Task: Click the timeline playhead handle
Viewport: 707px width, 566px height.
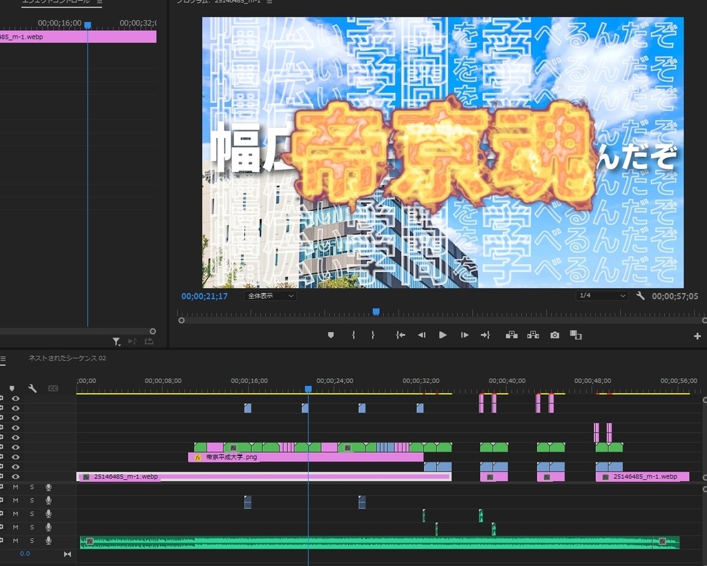Action: pyautogui.click(x=308, y=389)
